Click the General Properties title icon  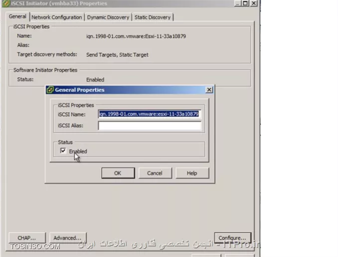[x=50, y=89]
